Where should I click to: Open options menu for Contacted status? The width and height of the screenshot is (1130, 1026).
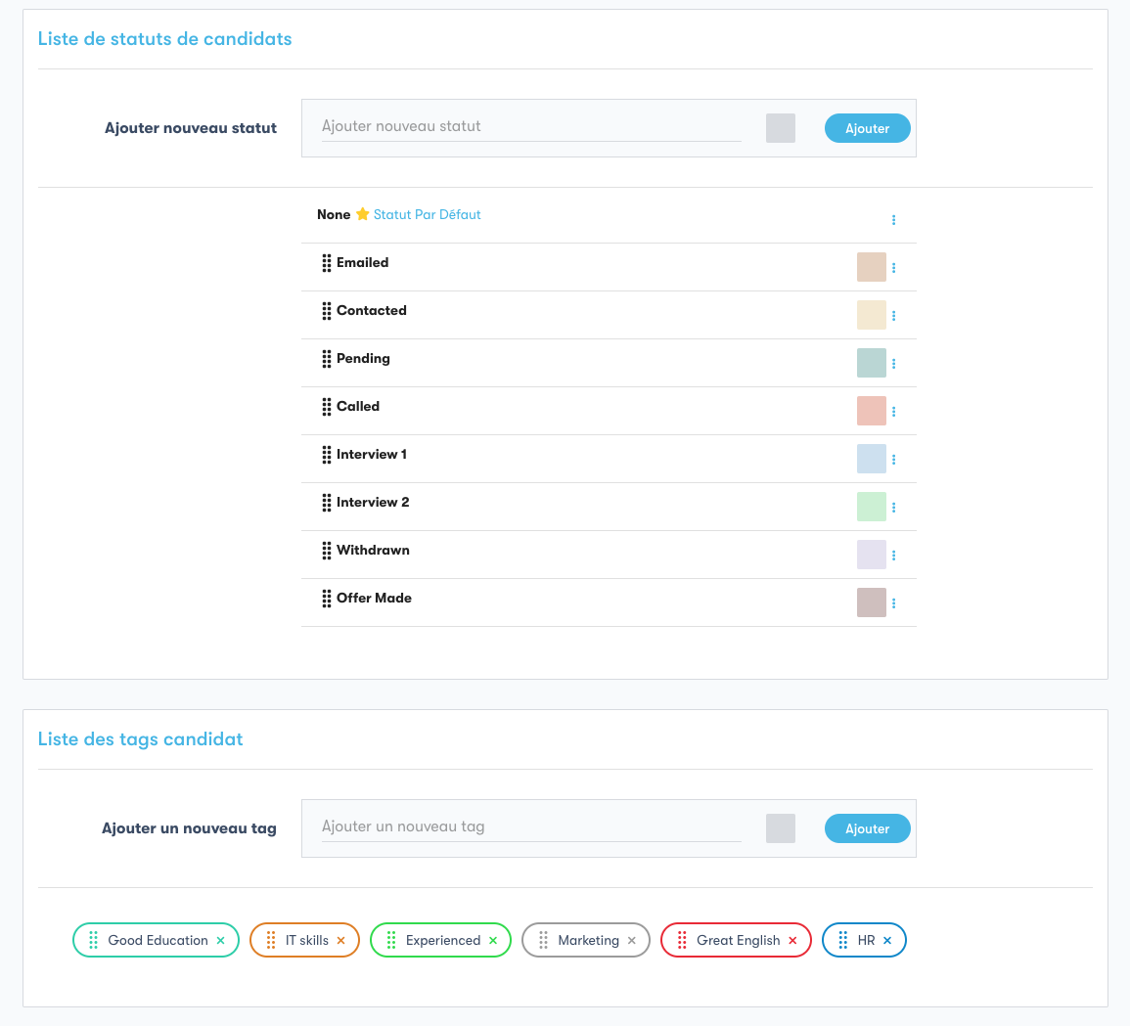pyautogui.click(x=894, y=316)
